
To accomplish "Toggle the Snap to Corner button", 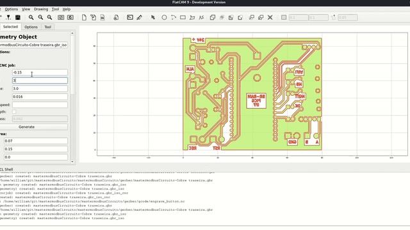I will click(333, 17).
